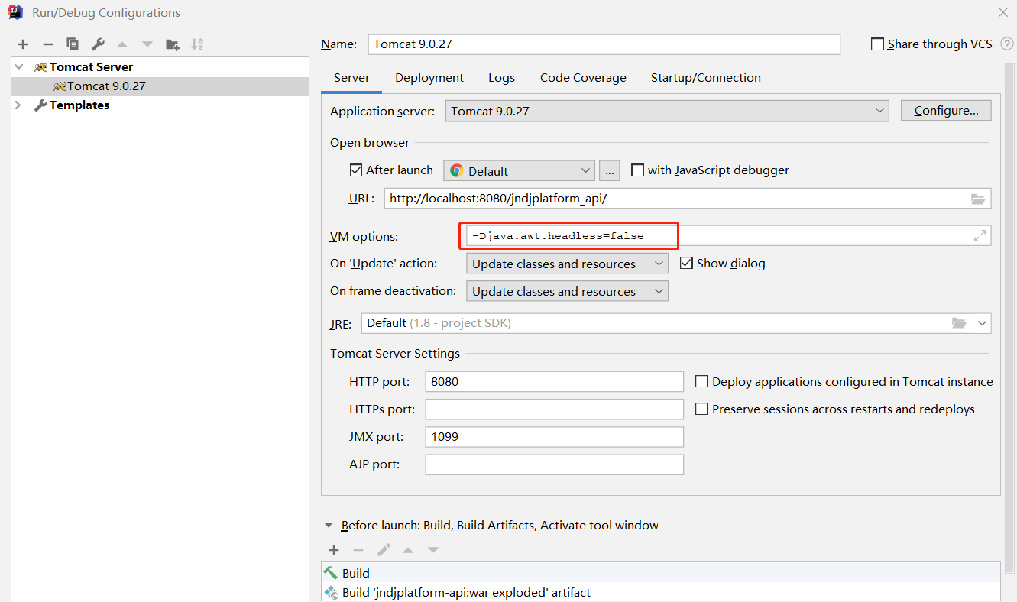Screen dimensions: 1017x602
Task: Remove the selected configuration with minus icon
Action: (x=47, y=44)
